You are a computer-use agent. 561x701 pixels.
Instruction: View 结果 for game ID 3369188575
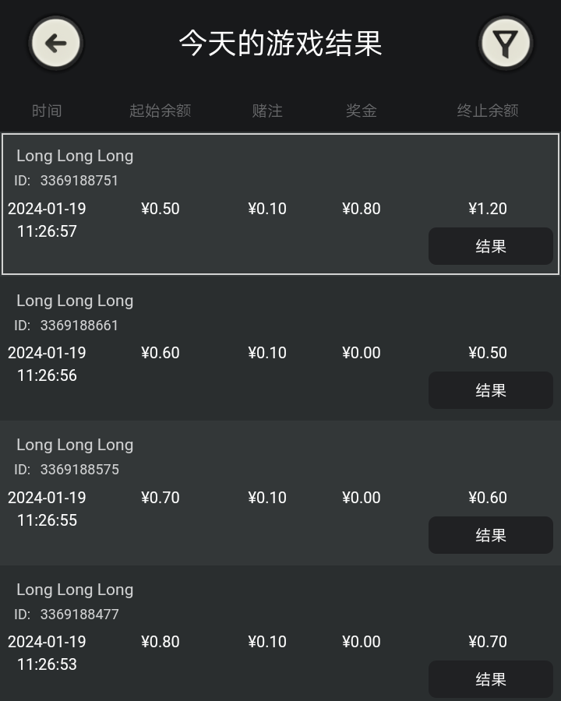pyautogui.click(x=490, y=535)
